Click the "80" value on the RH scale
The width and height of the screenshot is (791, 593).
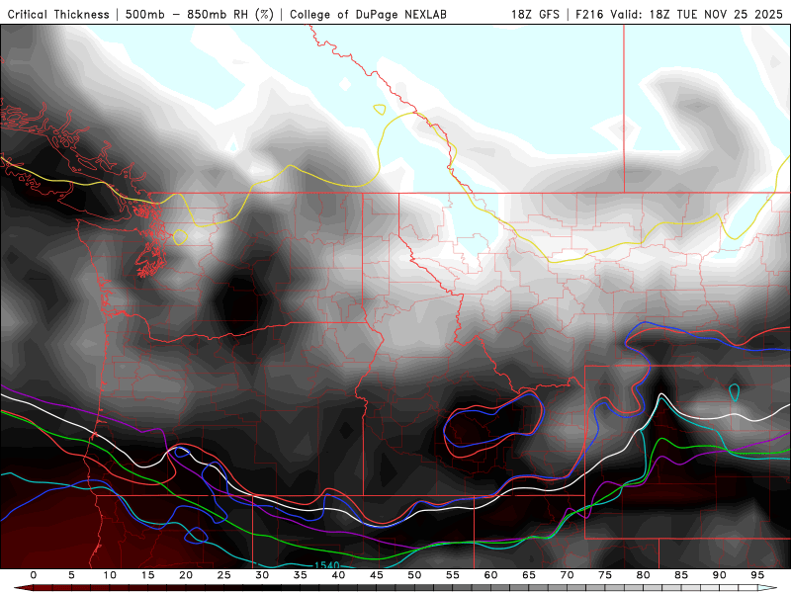tap(643, 575)
